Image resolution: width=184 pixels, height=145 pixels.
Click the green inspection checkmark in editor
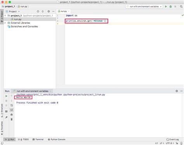[182, 16]
